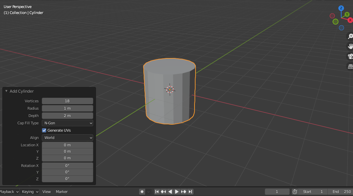Uncheck Generate UVs checkbox
The height and width of the screenshot is (196, 353).
44,130
